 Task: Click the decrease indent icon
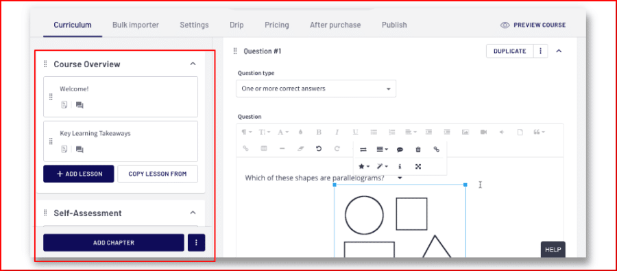coord(429,132)
